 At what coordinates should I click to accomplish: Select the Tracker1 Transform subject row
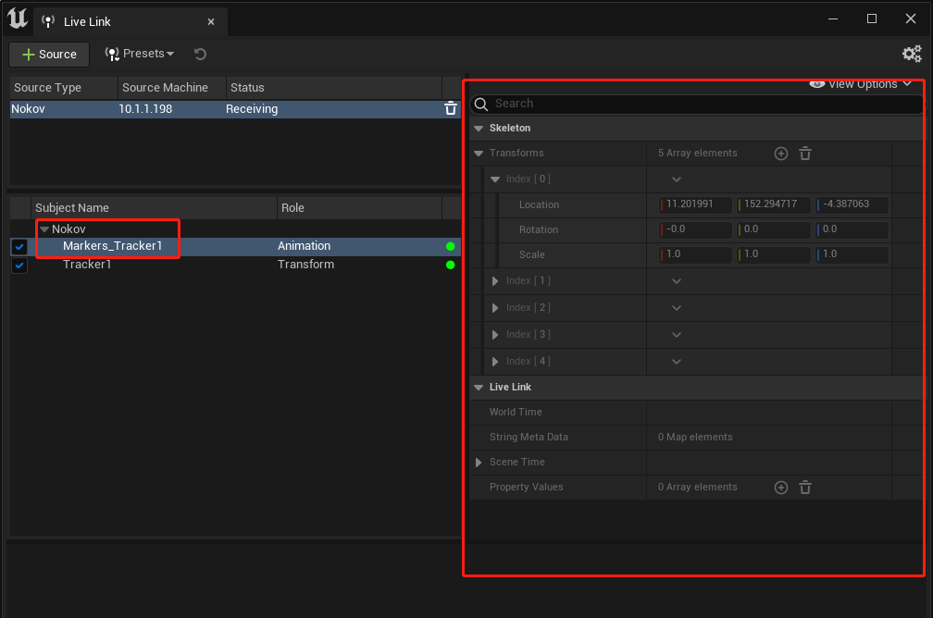coord(236,265)
